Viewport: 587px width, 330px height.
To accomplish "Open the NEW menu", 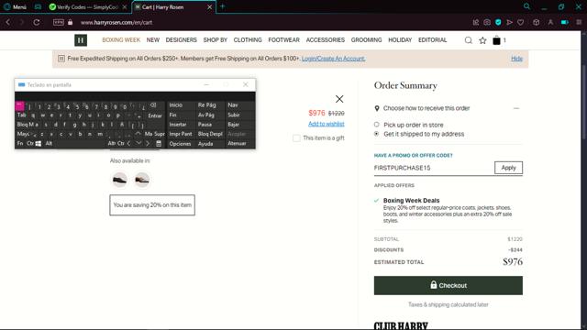I will (153, 40).
